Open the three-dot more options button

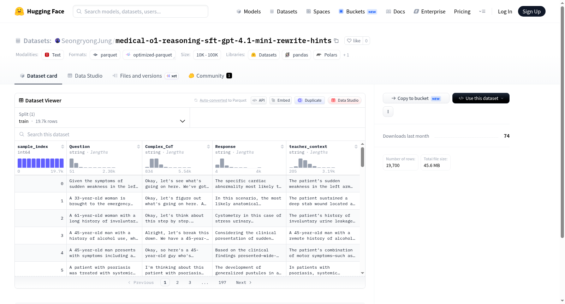click(x=388, y=112)
